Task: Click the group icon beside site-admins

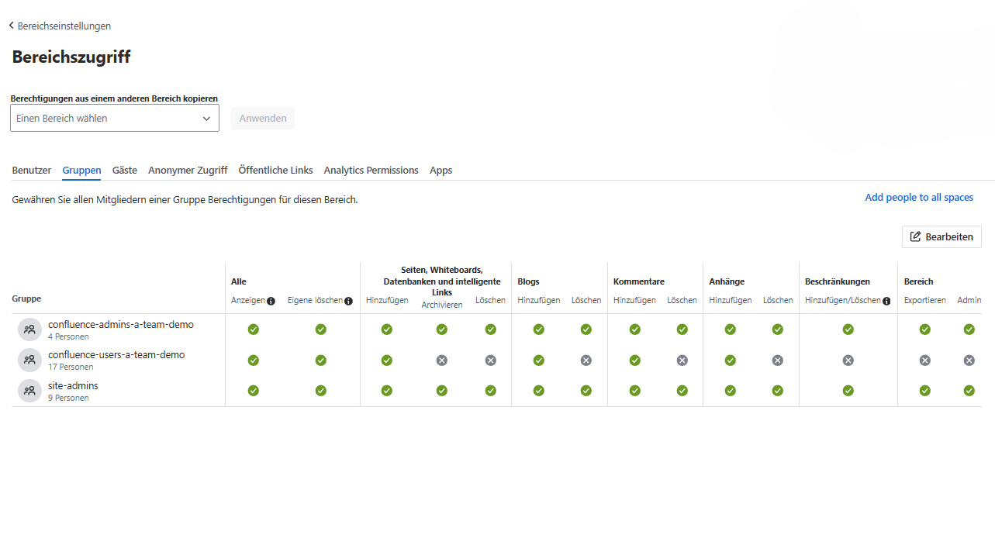Action: [x=29, y=391]
